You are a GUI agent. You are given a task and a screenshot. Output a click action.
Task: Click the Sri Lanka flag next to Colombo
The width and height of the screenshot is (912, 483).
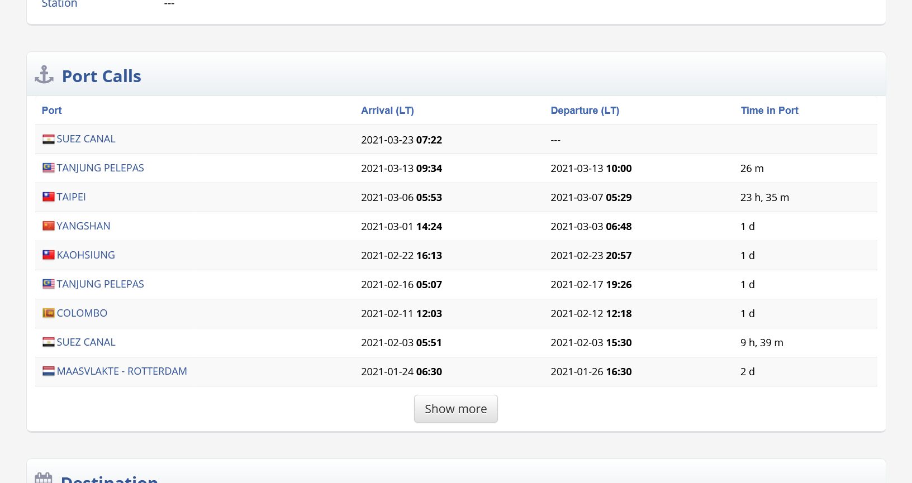tap(49, 313)
